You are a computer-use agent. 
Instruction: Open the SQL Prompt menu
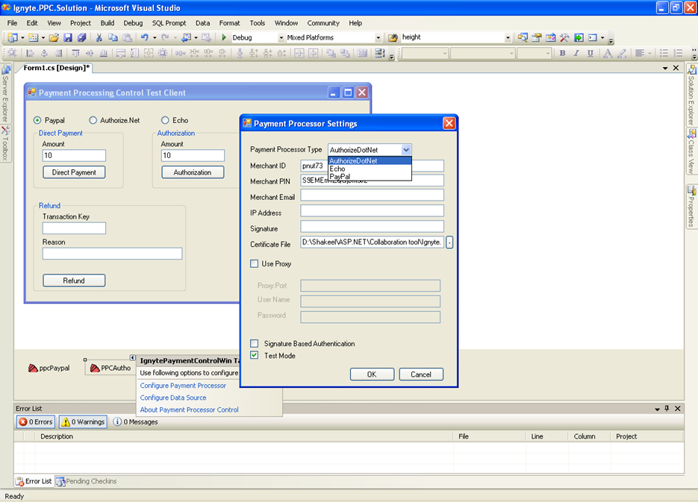click(169, 23)
